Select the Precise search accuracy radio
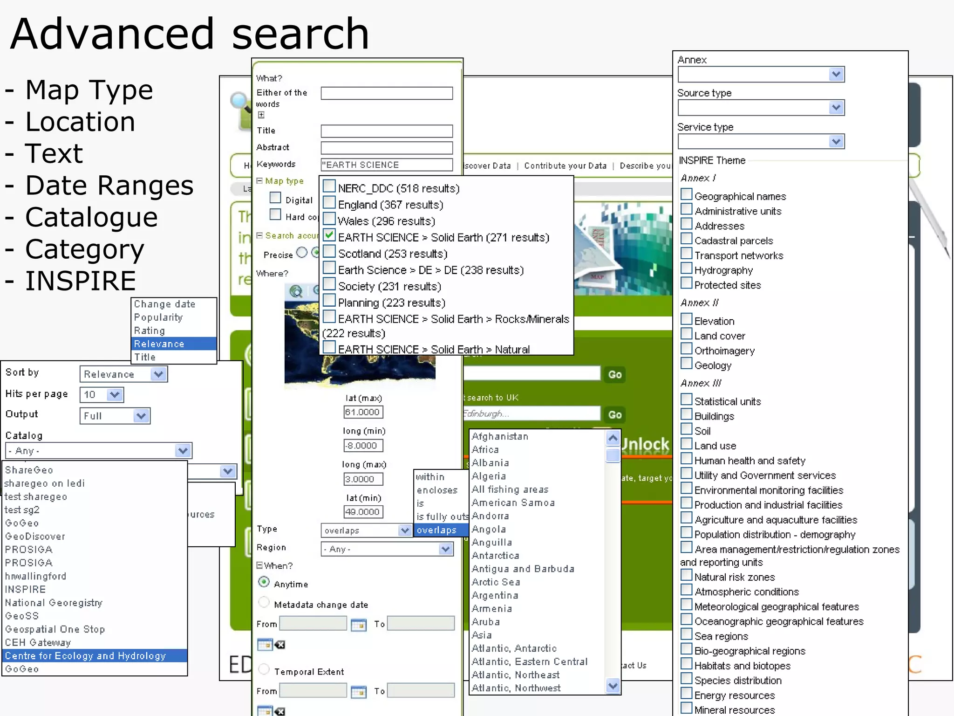The image size is (954, 716). (302, 253)
